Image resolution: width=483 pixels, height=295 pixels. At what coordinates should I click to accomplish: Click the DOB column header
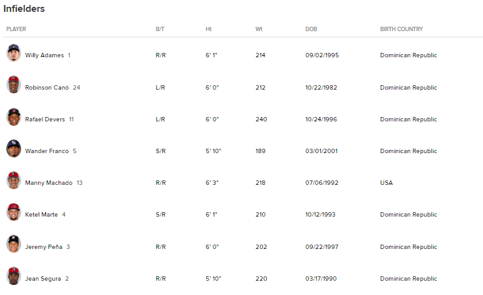(x=311, y=29)
